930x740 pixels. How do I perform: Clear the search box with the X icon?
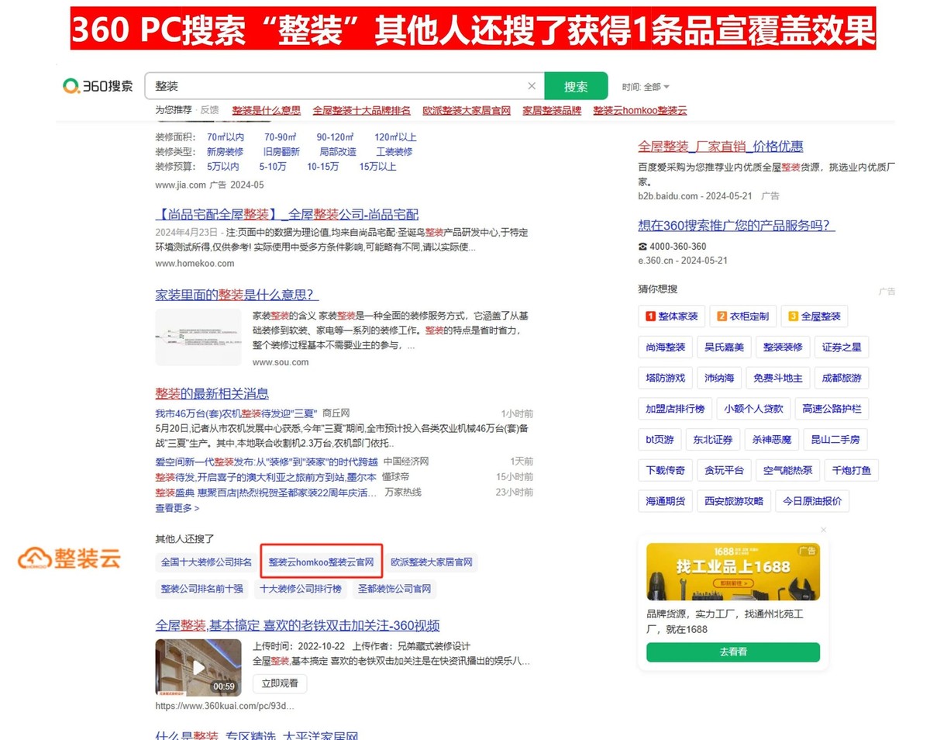click(532, 86)
